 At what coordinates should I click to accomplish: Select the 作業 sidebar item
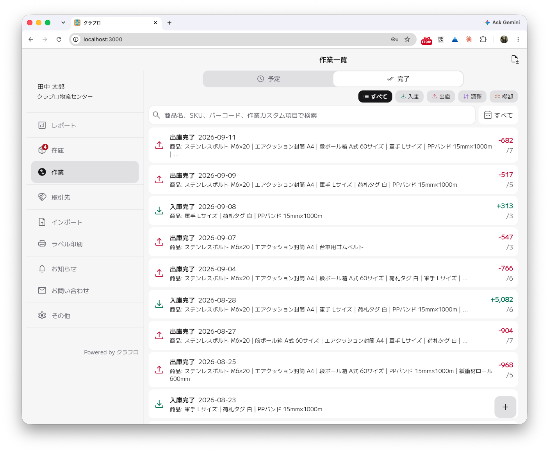pos(85,172)
